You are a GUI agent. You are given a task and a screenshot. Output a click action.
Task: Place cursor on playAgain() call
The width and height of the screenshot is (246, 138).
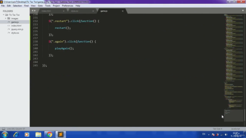64,48
